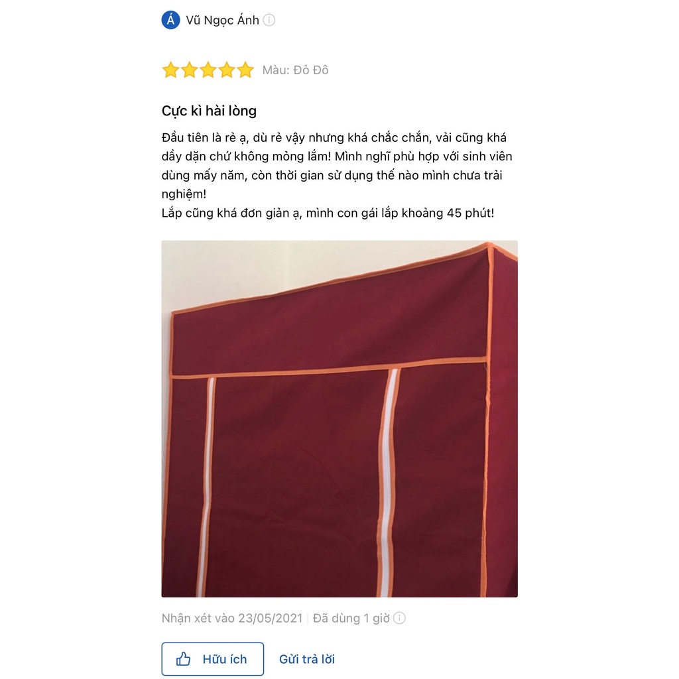Mark the review as Hữu ích

(213, 659)
